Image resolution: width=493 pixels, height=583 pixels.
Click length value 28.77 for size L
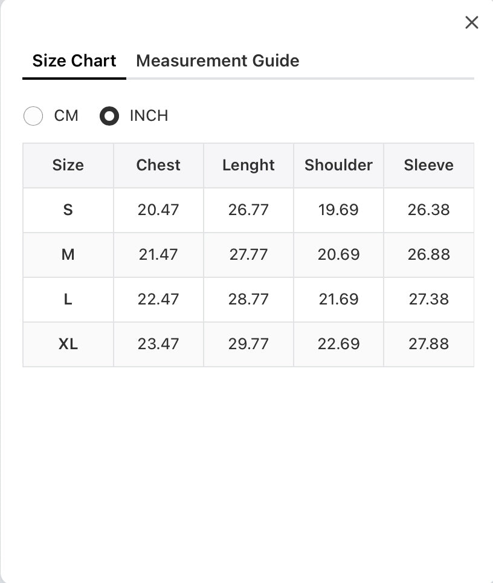point(248,299)
